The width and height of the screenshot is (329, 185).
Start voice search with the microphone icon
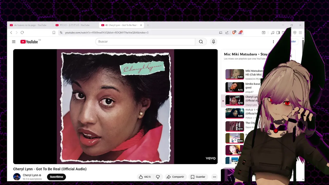point(213,42)
